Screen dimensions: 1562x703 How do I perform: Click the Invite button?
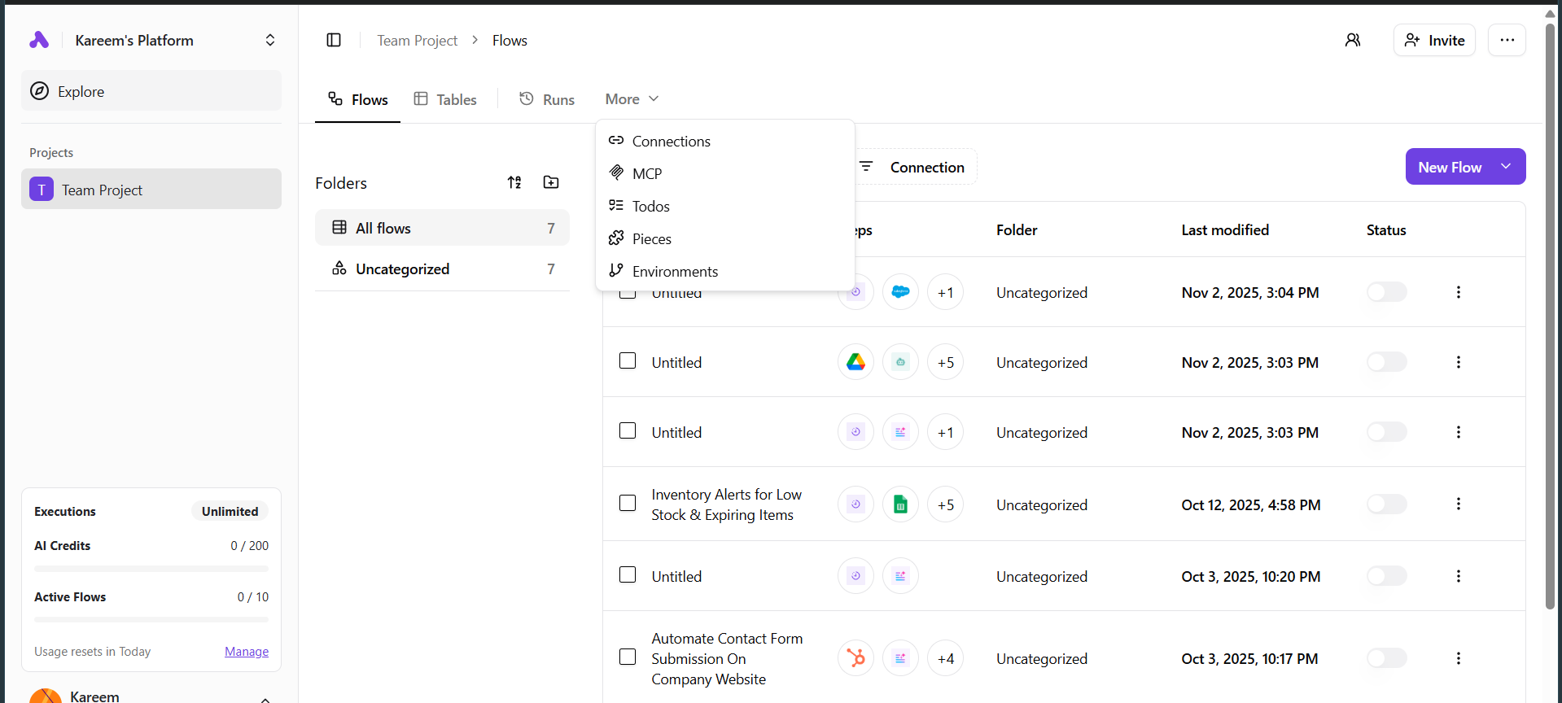(x=1434, y=40)
